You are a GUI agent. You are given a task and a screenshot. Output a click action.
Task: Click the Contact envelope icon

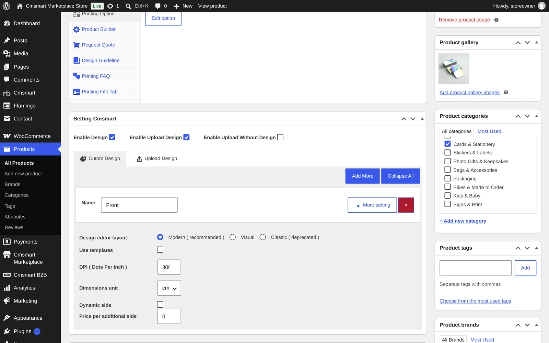(7, 119)
